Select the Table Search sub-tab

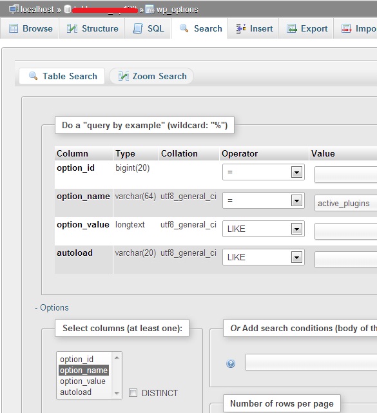[x=62, y=76]
